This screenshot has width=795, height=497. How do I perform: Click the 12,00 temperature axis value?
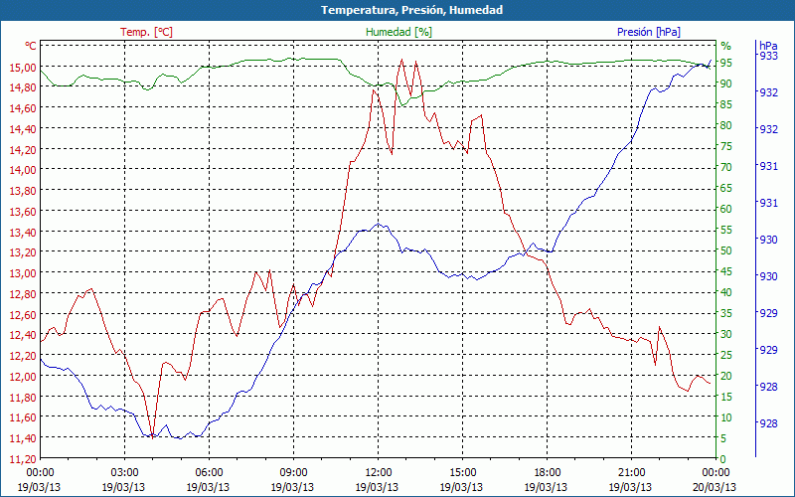click(x=23, y=377)
